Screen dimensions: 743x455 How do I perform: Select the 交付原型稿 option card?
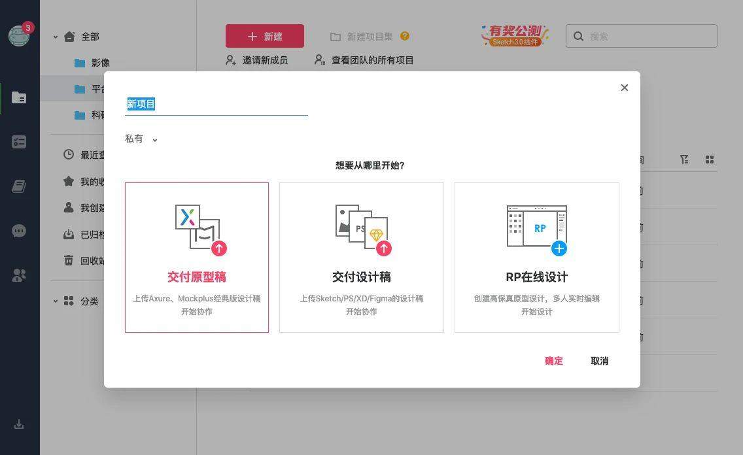197,258
